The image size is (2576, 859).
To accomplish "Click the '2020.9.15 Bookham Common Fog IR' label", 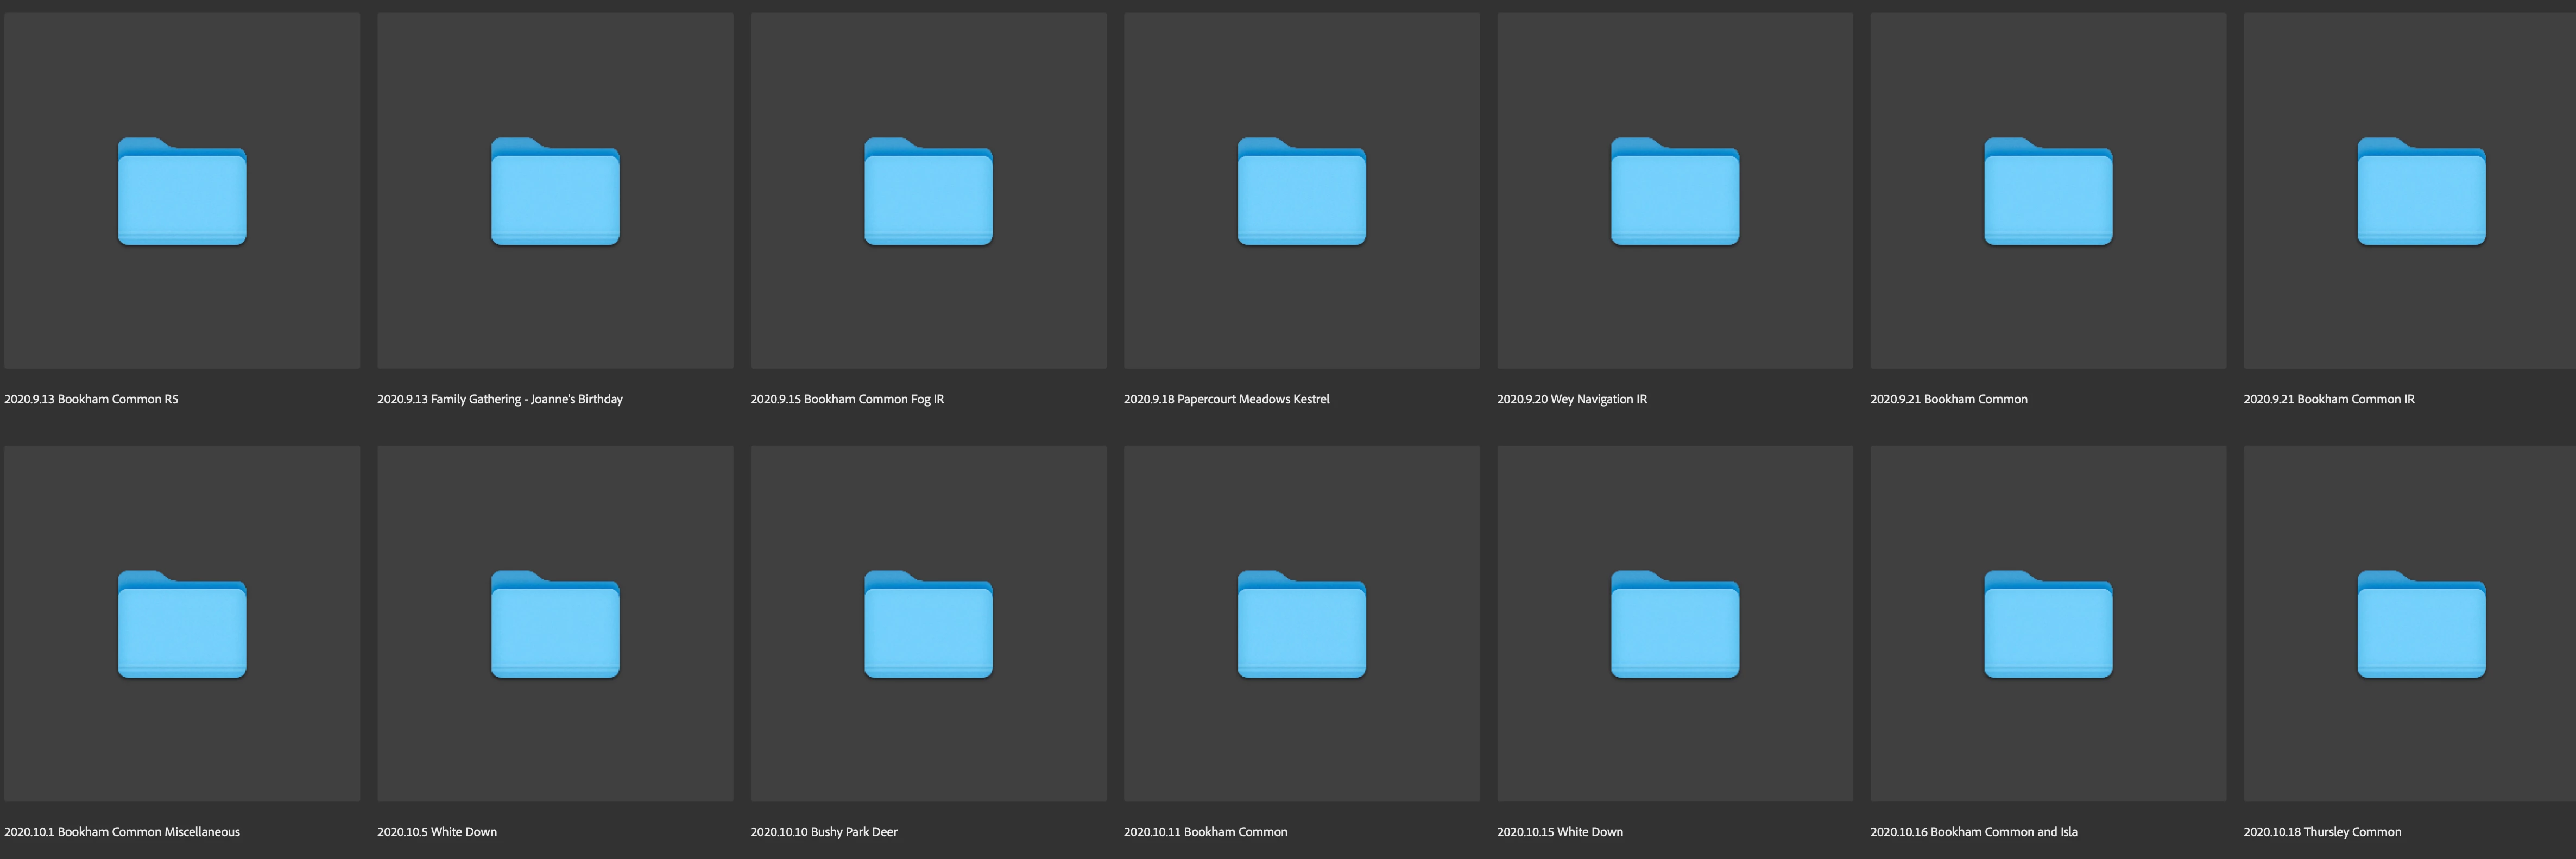I will [x=847, y=399].
